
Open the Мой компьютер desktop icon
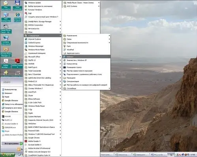pos(6,17)
